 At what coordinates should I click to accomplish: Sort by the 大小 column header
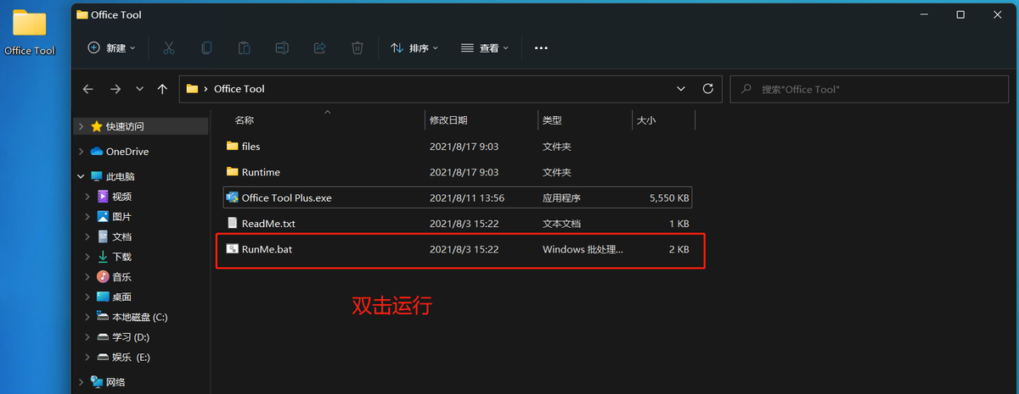[646, 121]
